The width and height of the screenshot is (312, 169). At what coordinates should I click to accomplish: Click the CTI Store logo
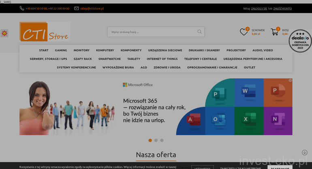click(45, 32)
